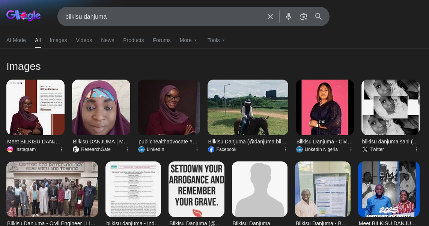Click the Google logo to go home

tap(23, 16)
